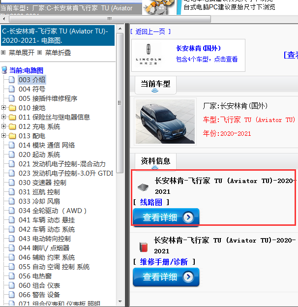Click the folder icon of 010 接地

tap(12, 108)
